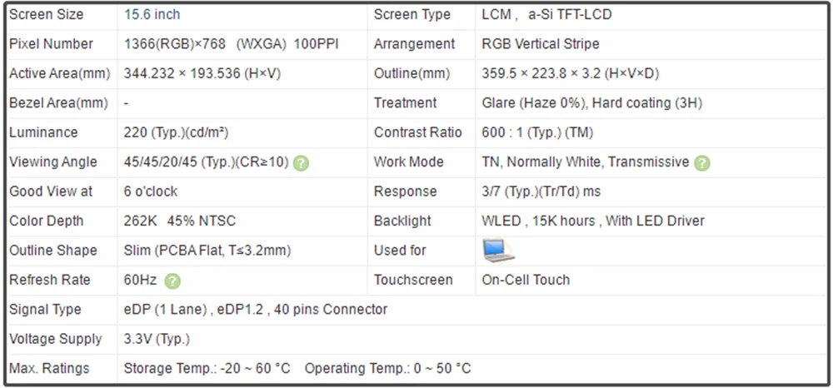Click the RGB Vertical Stripe arrangement value
Image resolution: width=833 pixels, height=388 pixels.
(540, 43)
